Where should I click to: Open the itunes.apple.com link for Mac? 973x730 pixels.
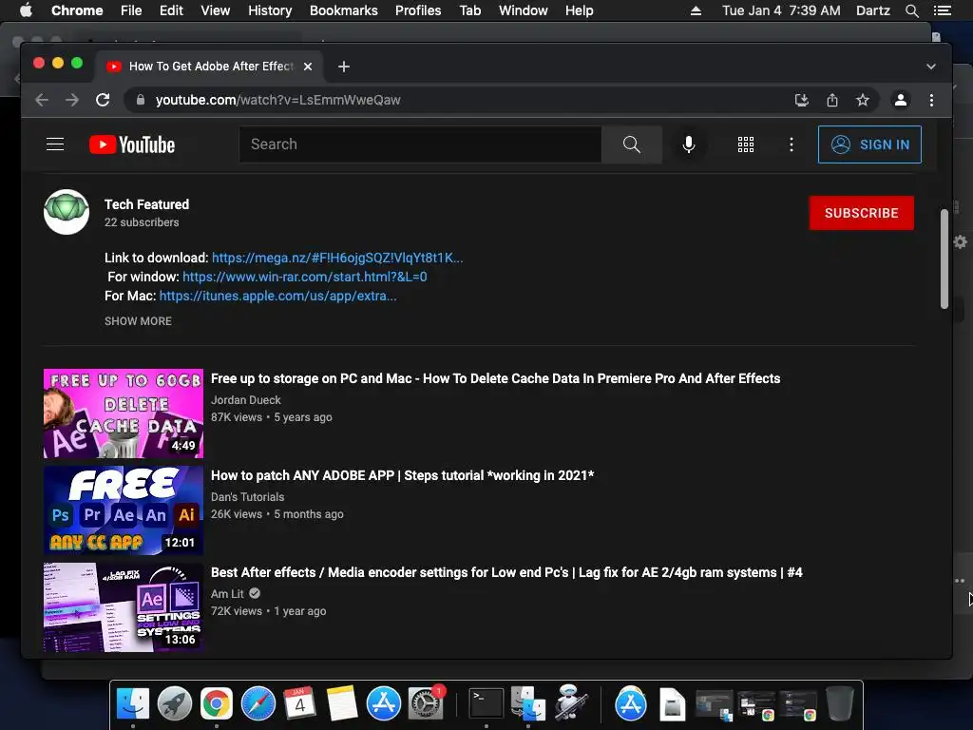point(278,297)
